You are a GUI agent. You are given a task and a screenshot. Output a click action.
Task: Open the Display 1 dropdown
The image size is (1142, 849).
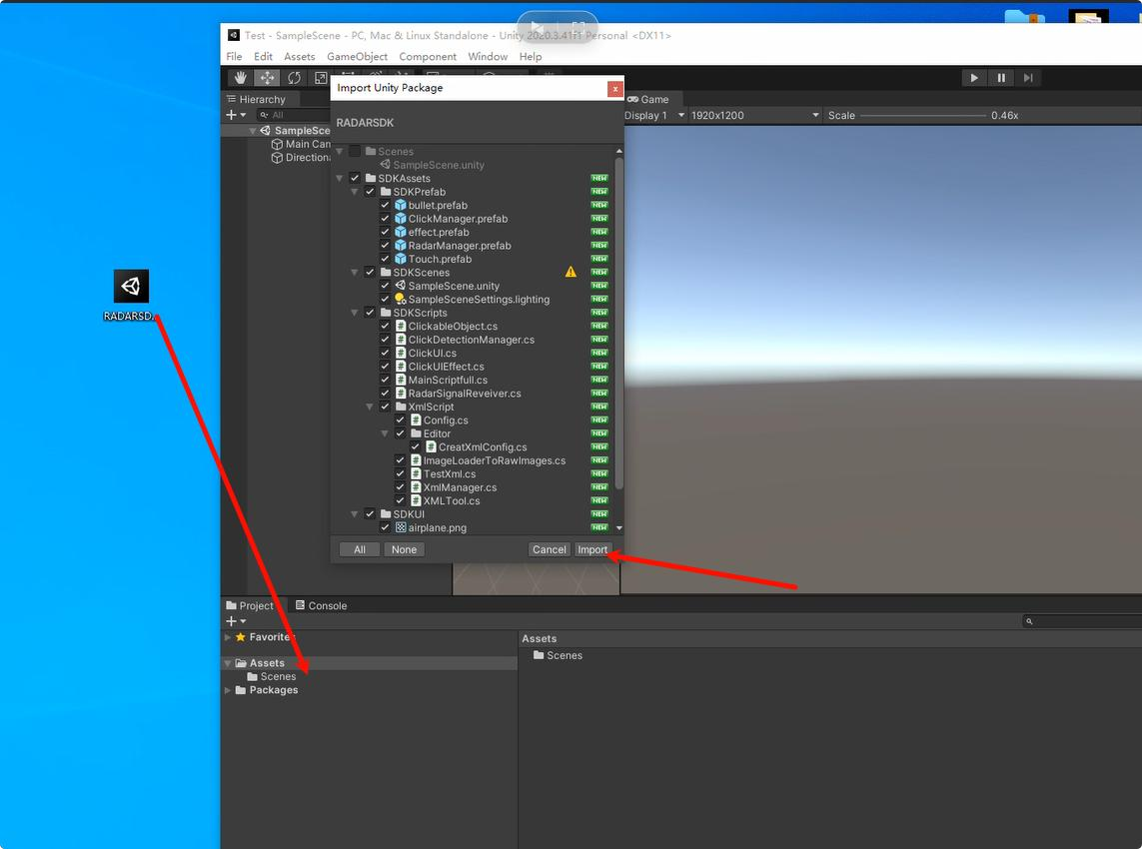[x=653, y=115]
